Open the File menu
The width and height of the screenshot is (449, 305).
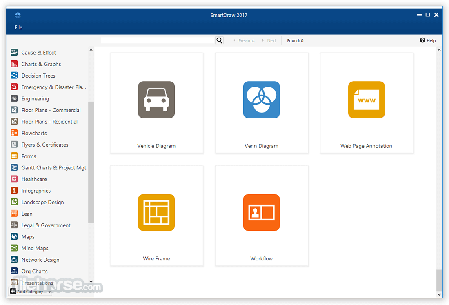click(18, 27)
